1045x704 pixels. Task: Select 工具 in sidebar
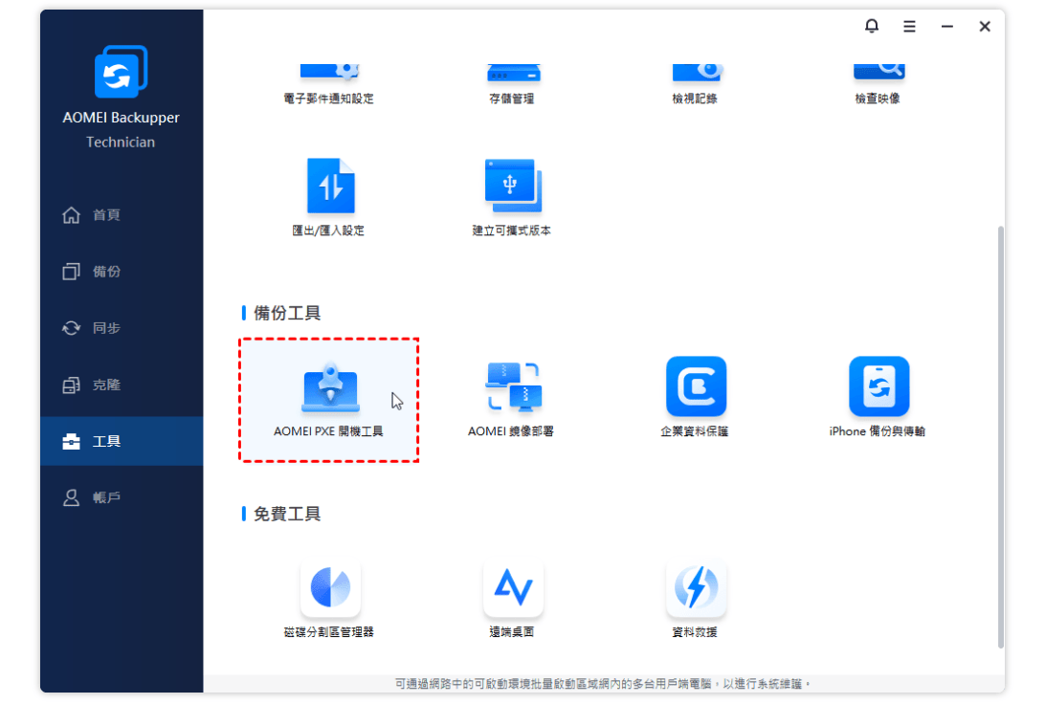coord(122,441)
